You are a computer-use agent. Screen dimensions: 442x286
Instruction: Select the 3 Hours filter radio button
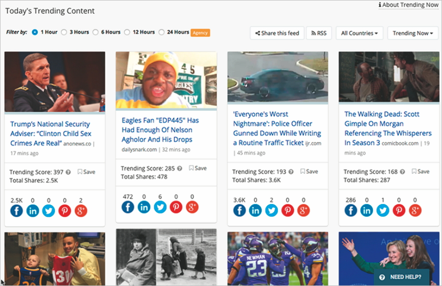coord(64,32)
